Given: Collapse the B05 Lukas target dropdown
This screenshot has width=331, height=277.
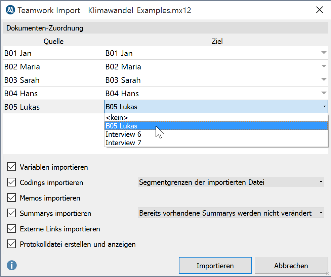Looking at the screenshot, I should point(325,107).
